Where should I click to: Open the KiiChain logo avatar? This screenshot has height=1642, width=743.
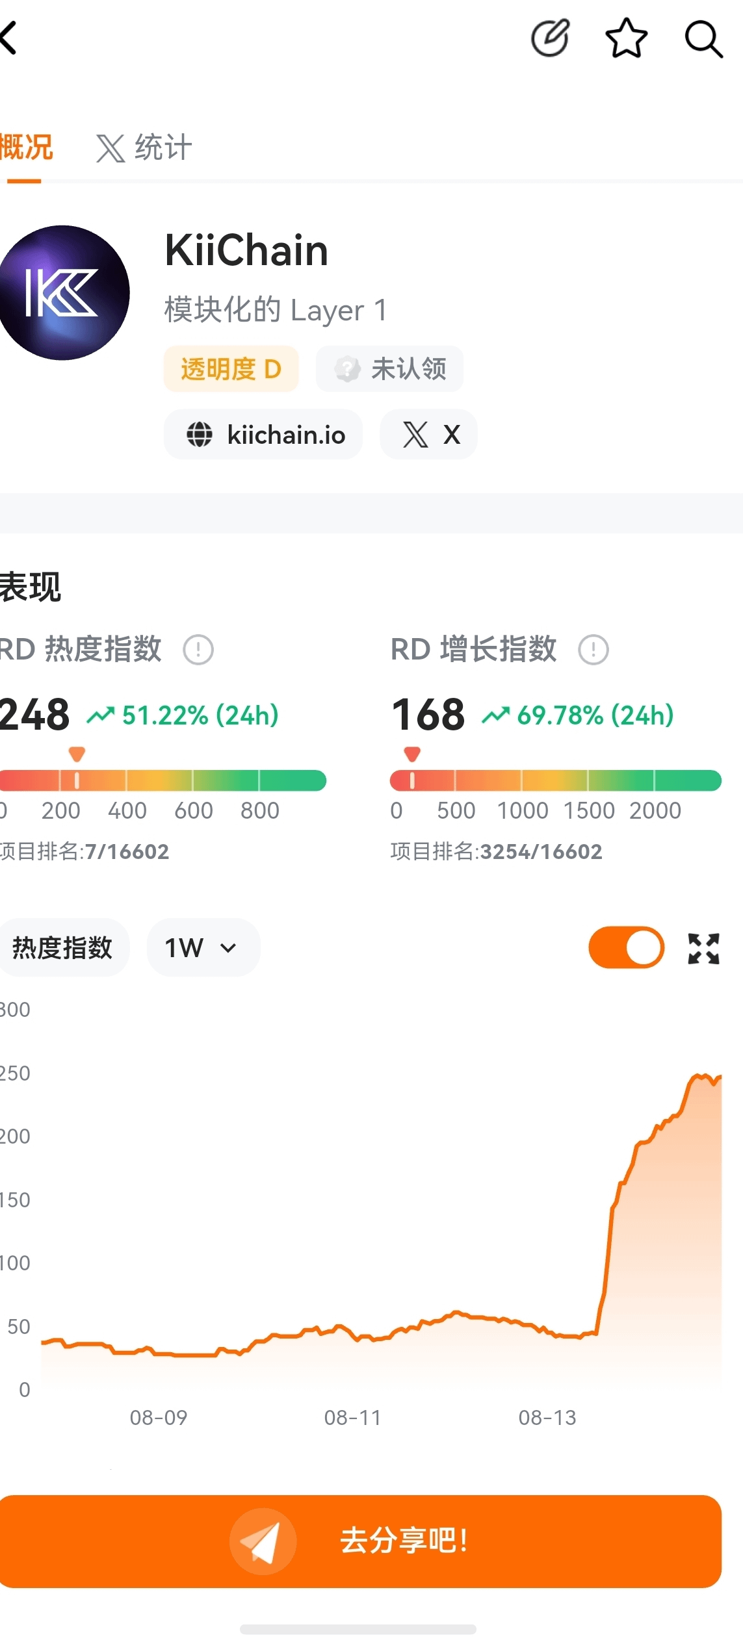(x=62, y=292)
